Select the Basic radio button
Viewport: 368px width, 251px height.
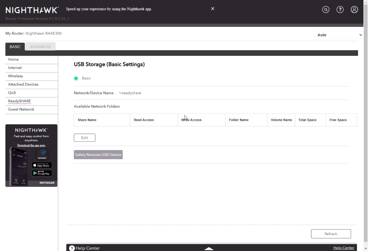click(76, 78)
